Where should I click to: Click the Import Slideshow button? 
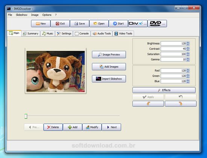tap(109, 79)
